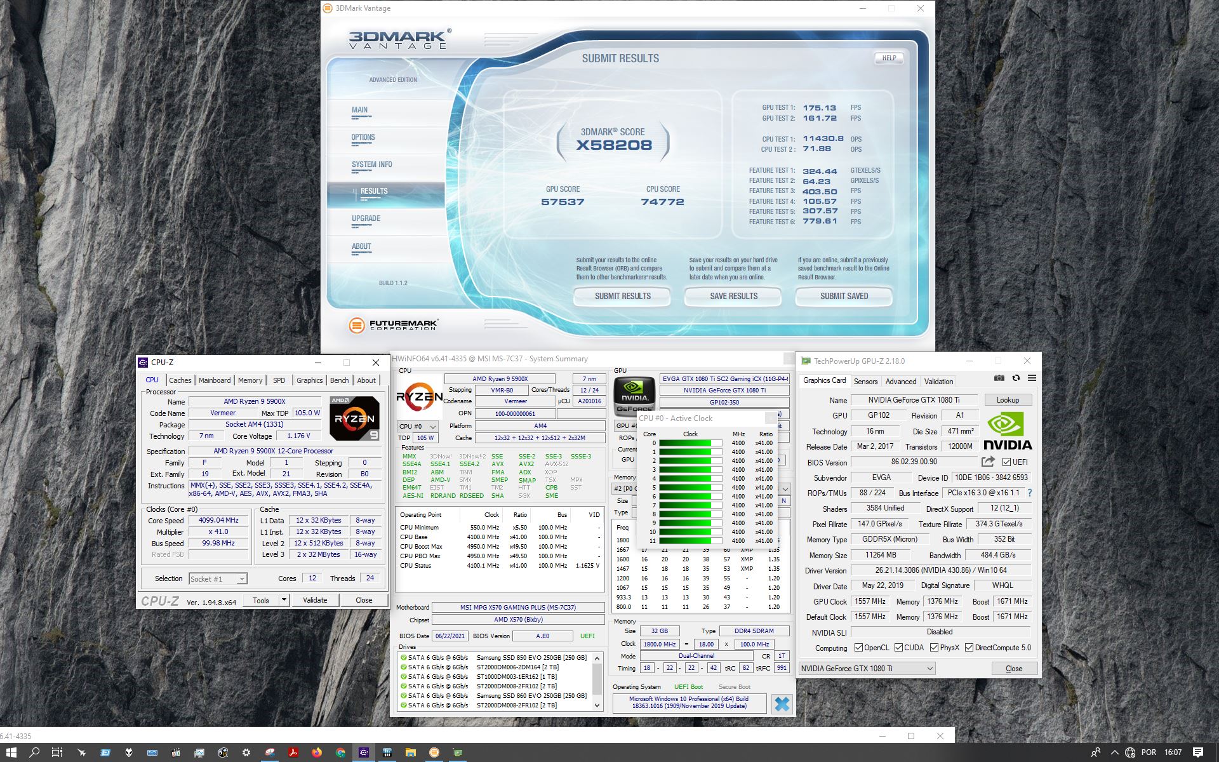Switch to the CPU-Z Caches tab
This screenshot has width=1219, height=762.
tap(180, 380)
